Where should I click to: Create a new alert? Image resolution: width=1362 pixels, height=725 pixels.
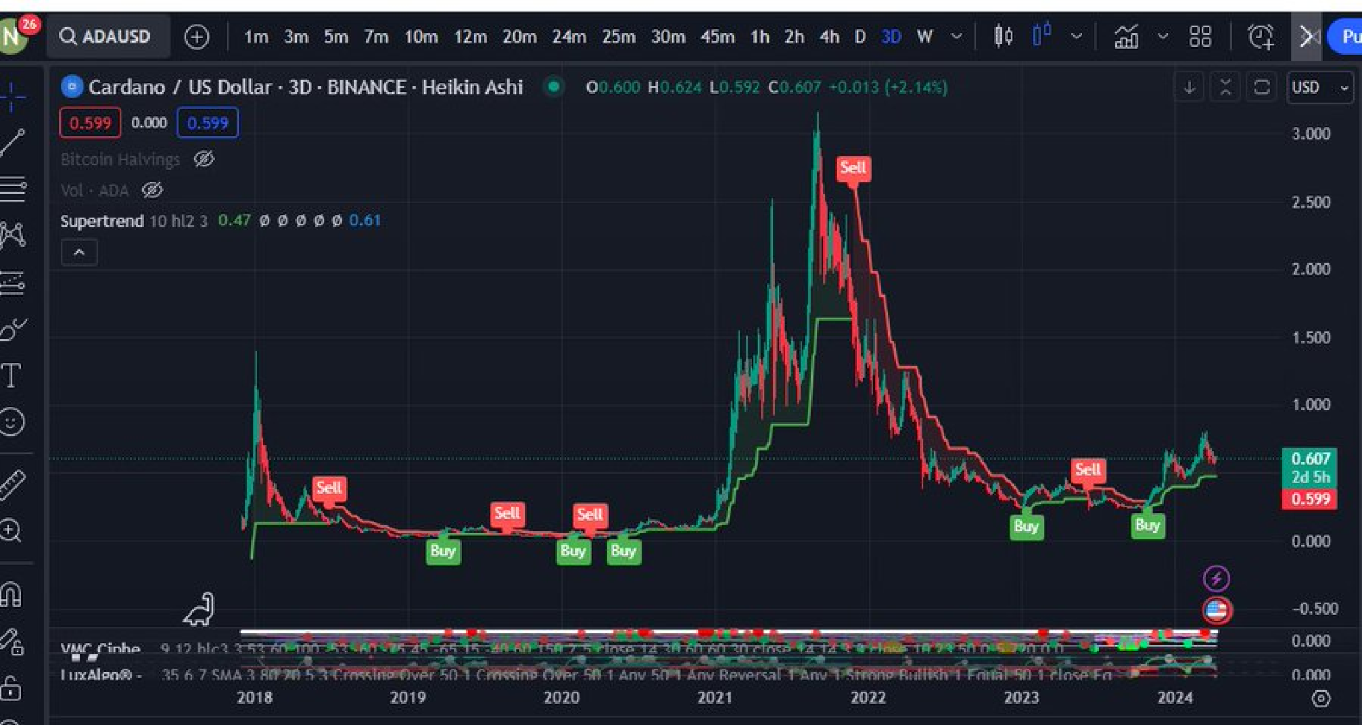[1261, 37]
